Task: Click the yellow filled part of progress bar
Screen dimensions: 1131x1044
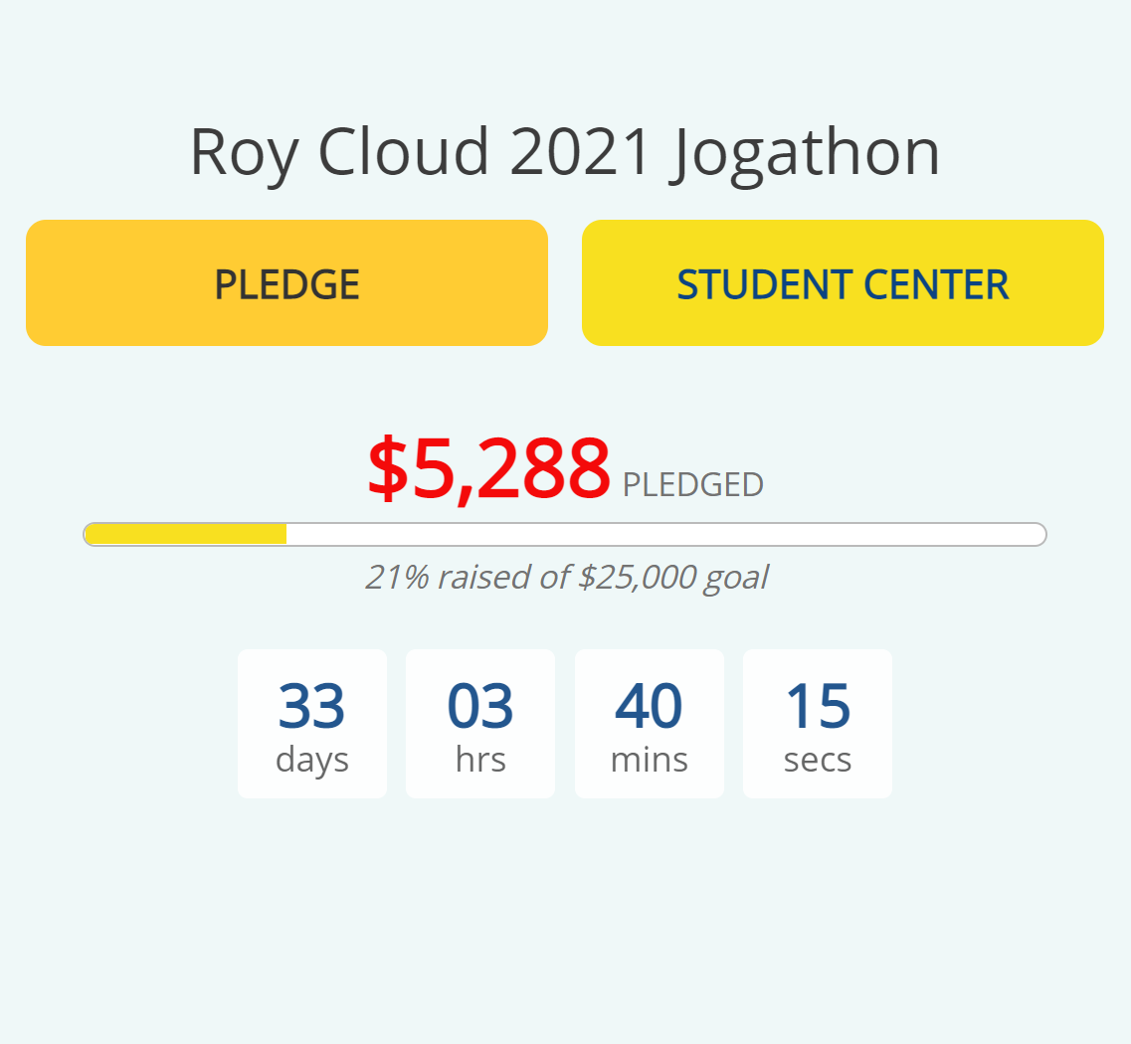Action: [185, 534]
